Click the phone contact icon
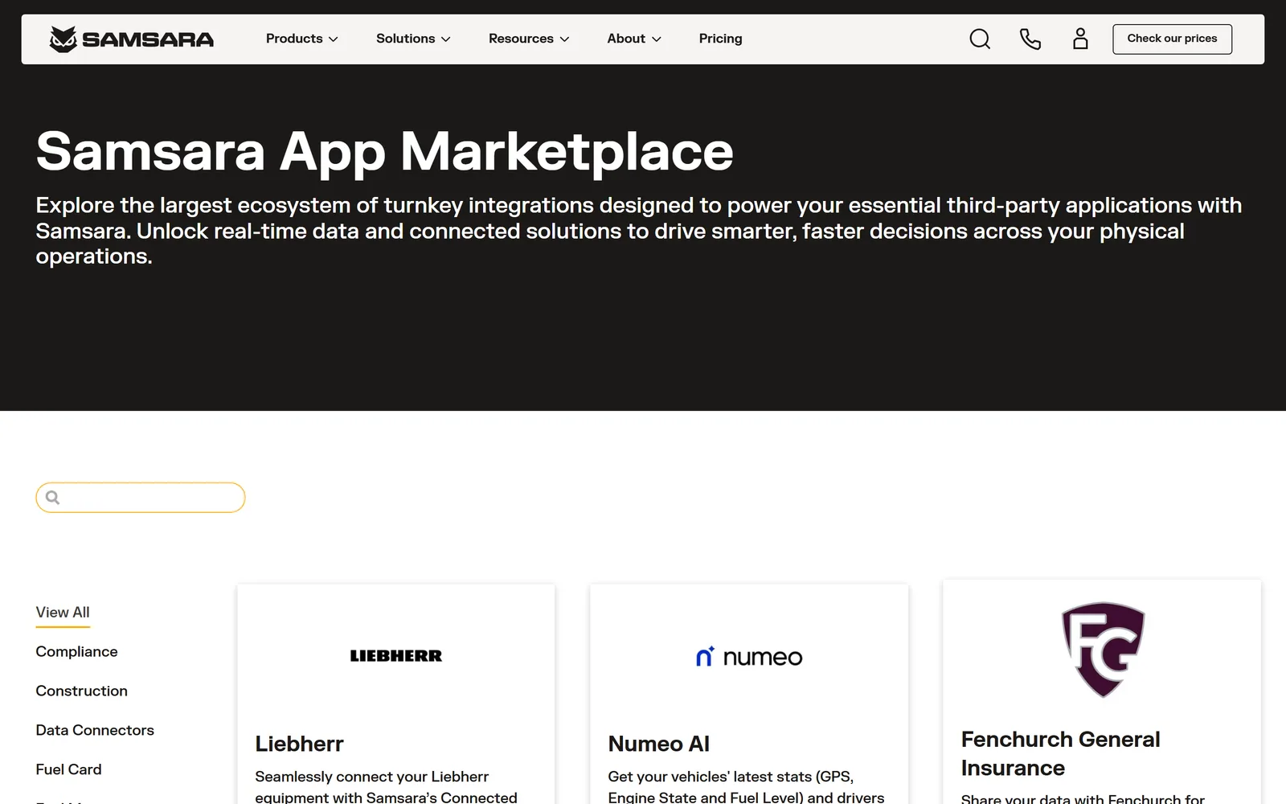 [x=1030, y=39]
